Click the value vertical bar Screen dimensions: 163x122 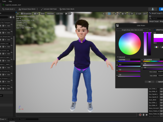point(149,44)
